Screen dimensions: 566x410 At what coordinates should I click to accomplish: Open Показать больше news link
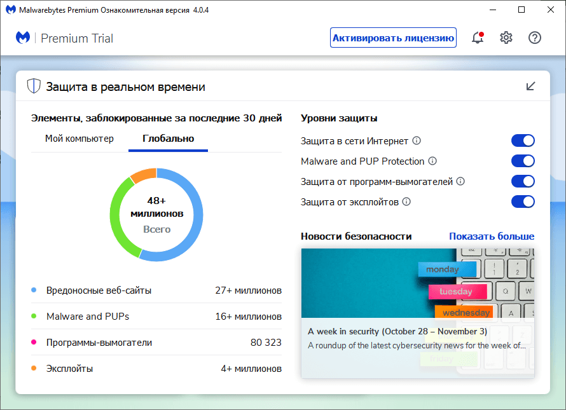[492, 236]
